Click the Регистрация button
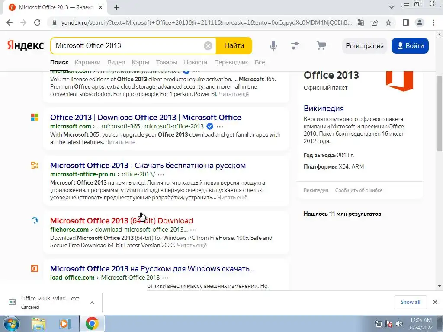This screenshot has height=332, width=443. click(x=365, y=46)
